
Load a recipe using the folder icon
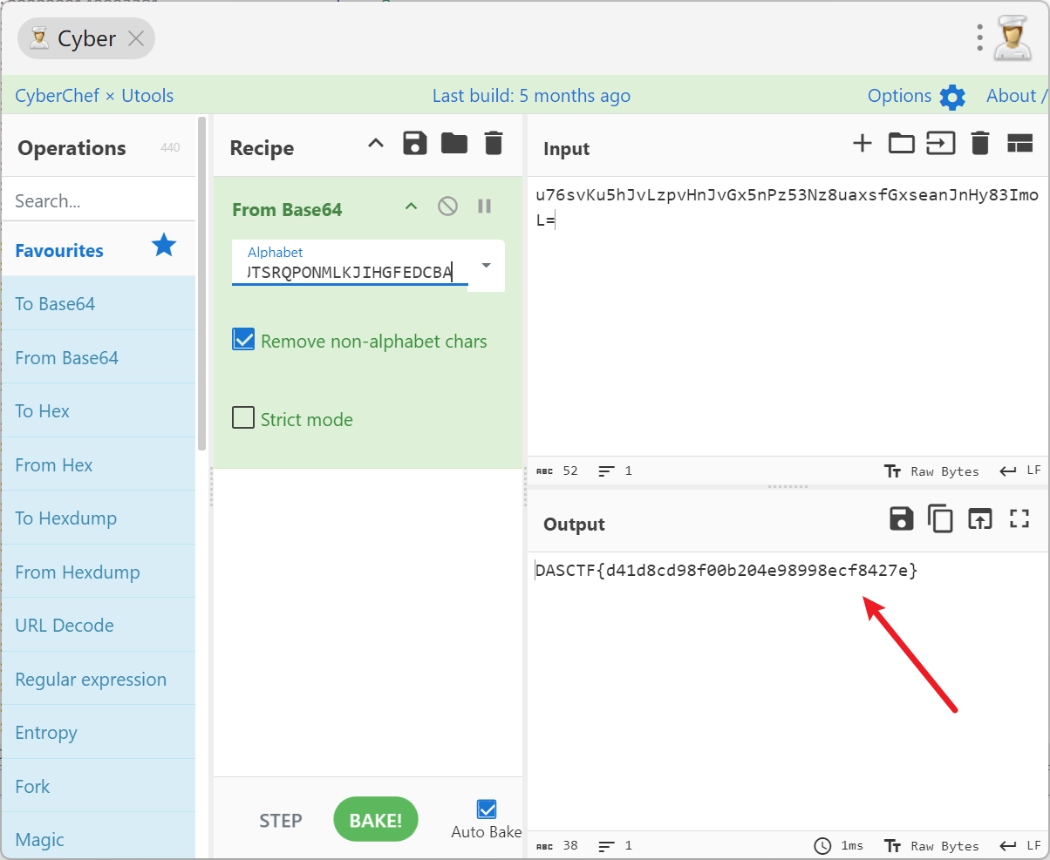click(x=454, y=144)
